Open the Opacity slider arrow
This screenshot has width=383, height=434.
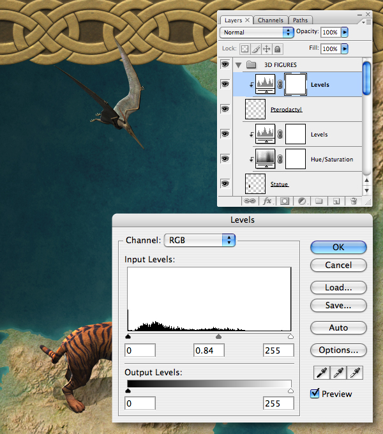(345, 32)
